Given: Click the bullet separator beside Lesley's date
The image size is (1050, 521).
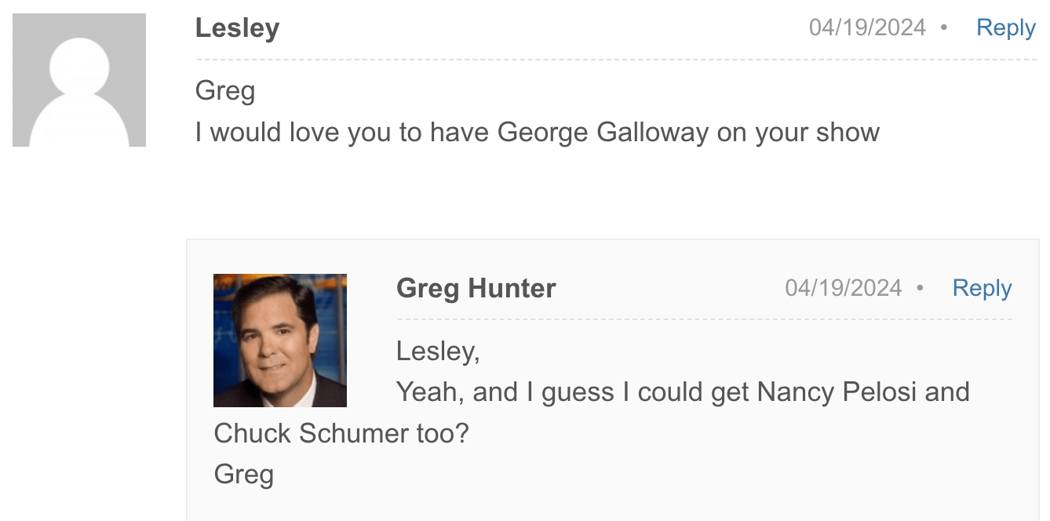Looking at the screenshot, I should 943,28.
